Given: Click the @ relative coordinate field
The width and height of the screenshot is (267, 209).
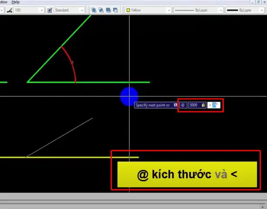Looking at the screenshot, I should [183, 105].
